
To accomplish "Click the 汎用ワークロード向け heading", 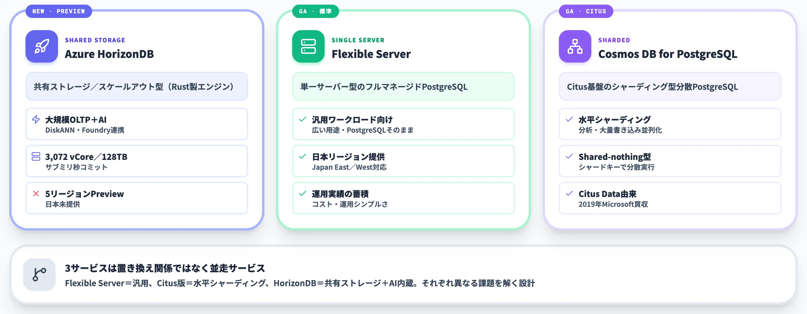I will [352, 120].
